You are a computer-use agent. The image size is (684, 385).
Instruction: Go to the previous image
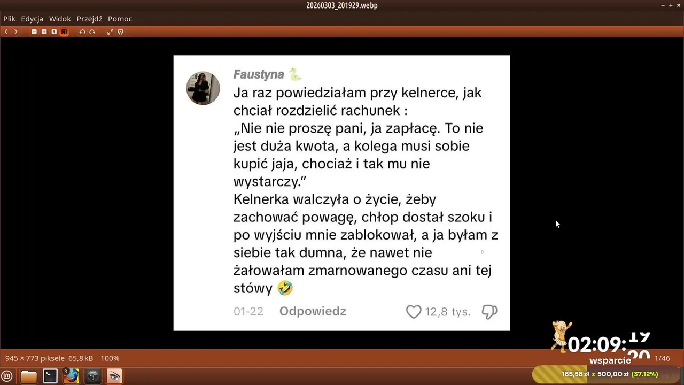pyautogui.click(x=6, y=32)
